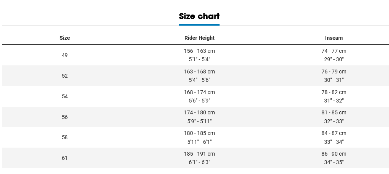The image size is (389, 174).
Task: Select the Size chart tab heading
Action: pyautogui.click(x=199, y=16)
